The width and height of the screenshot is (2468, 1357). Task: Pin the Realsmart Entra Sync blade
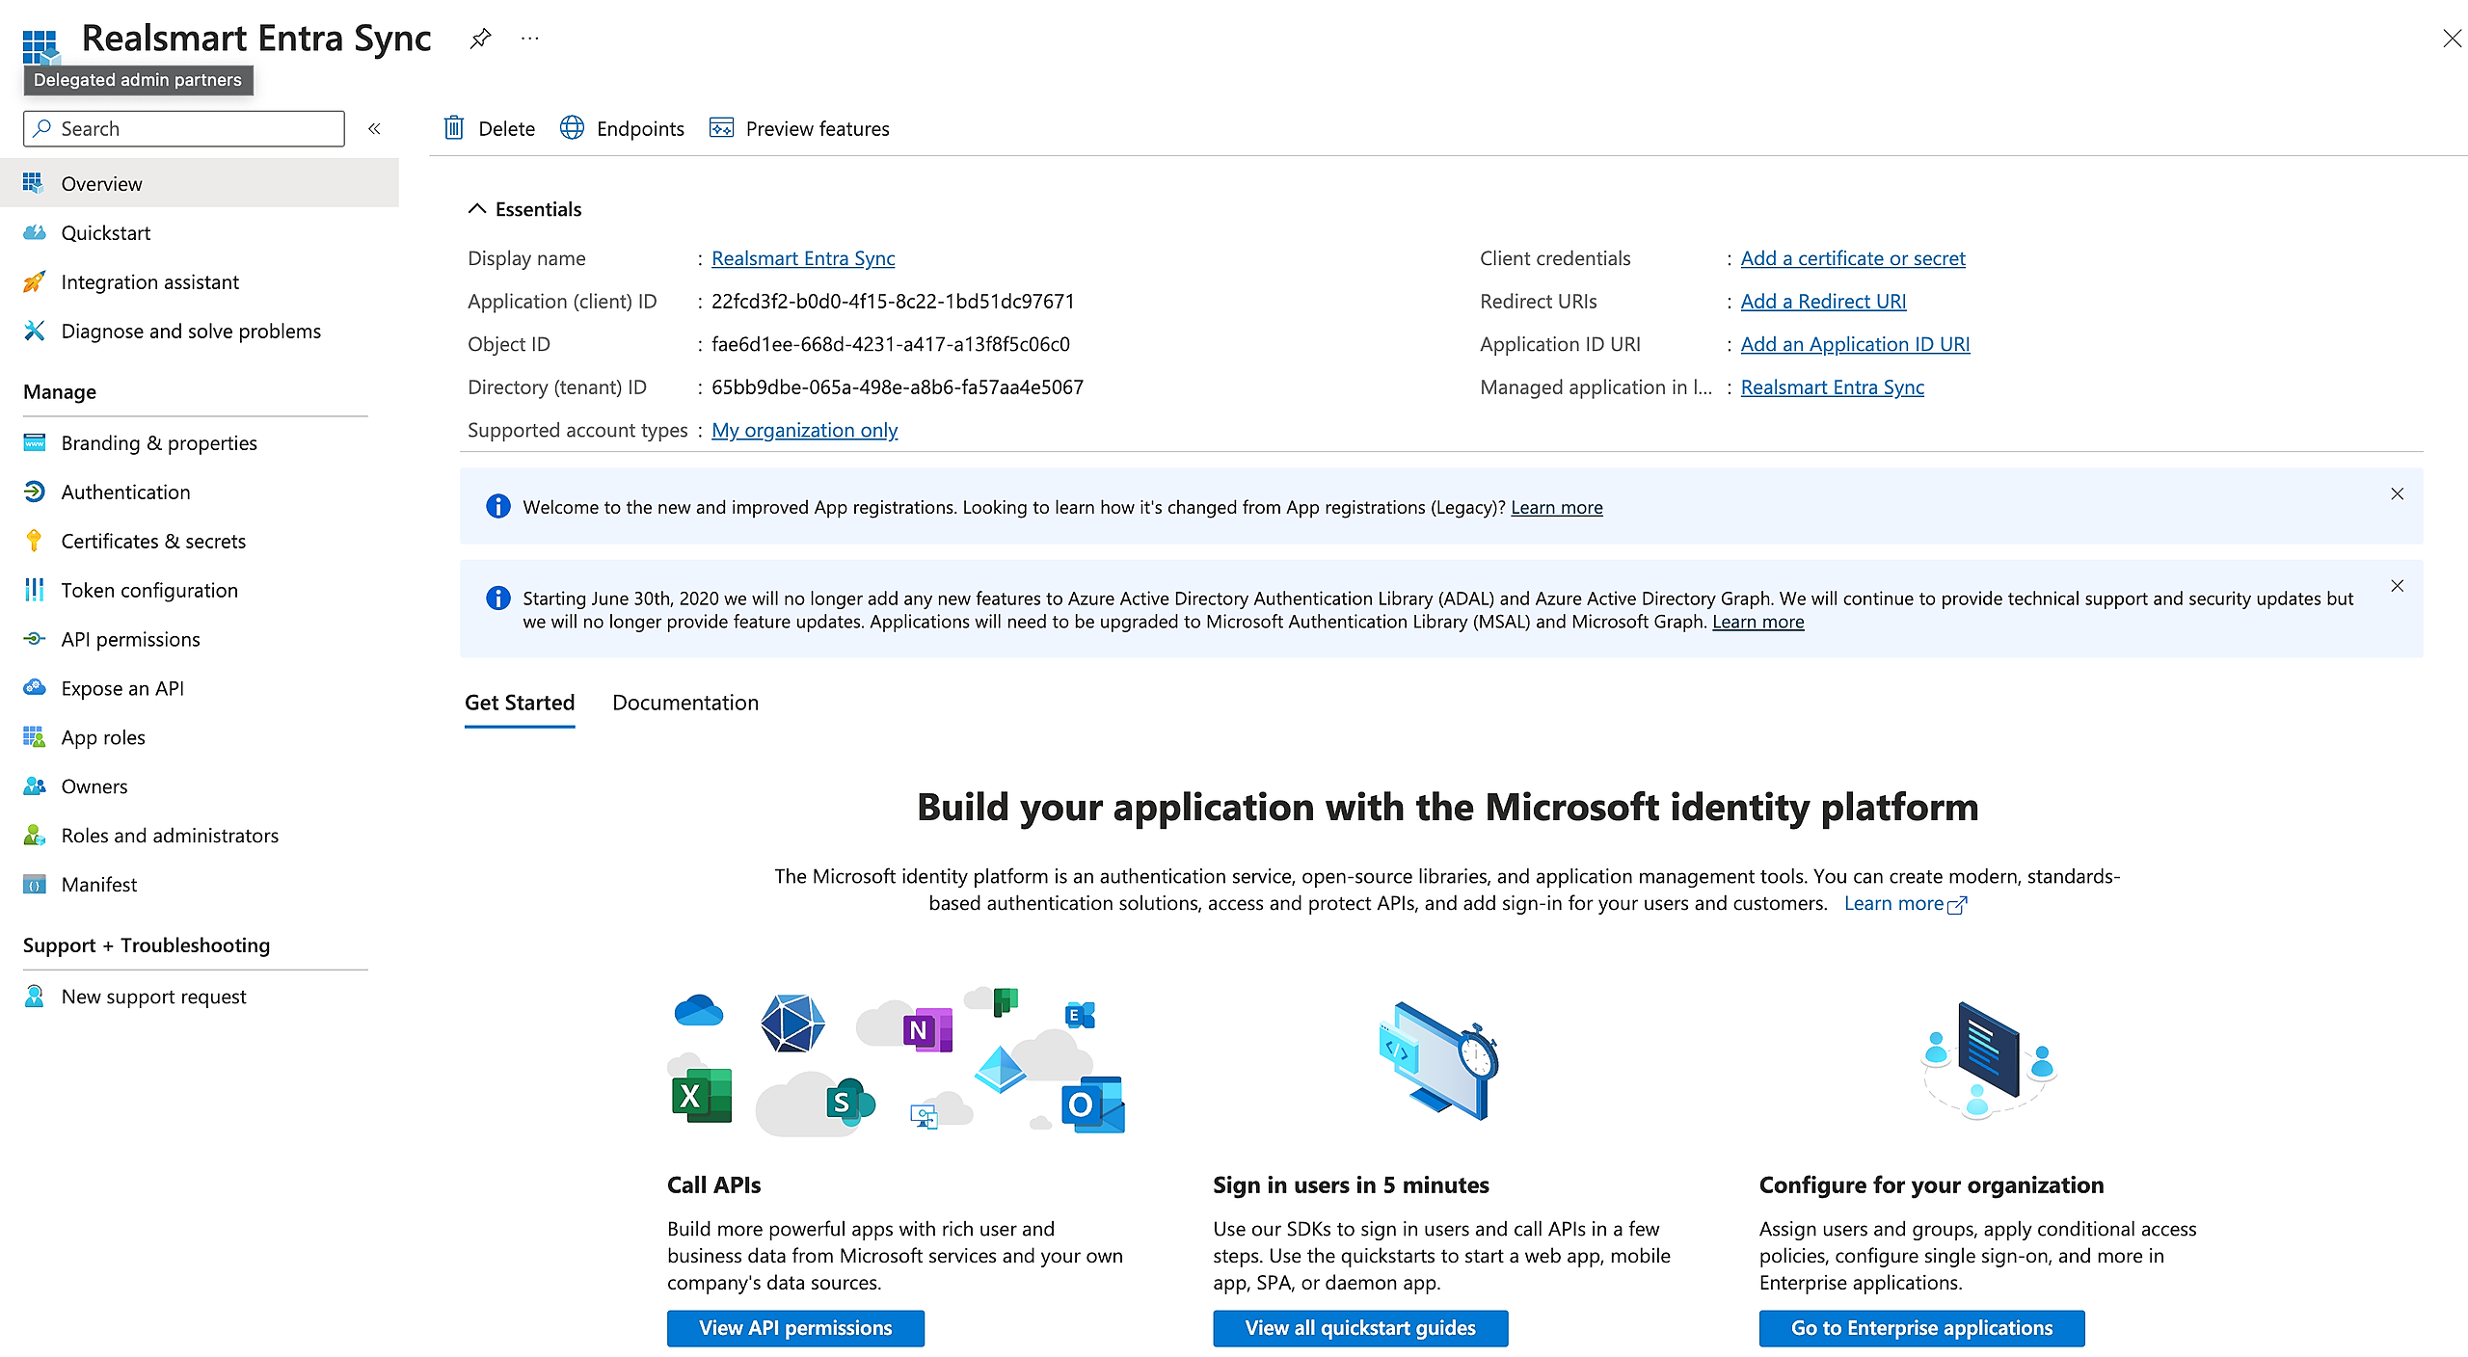point(480,39)
